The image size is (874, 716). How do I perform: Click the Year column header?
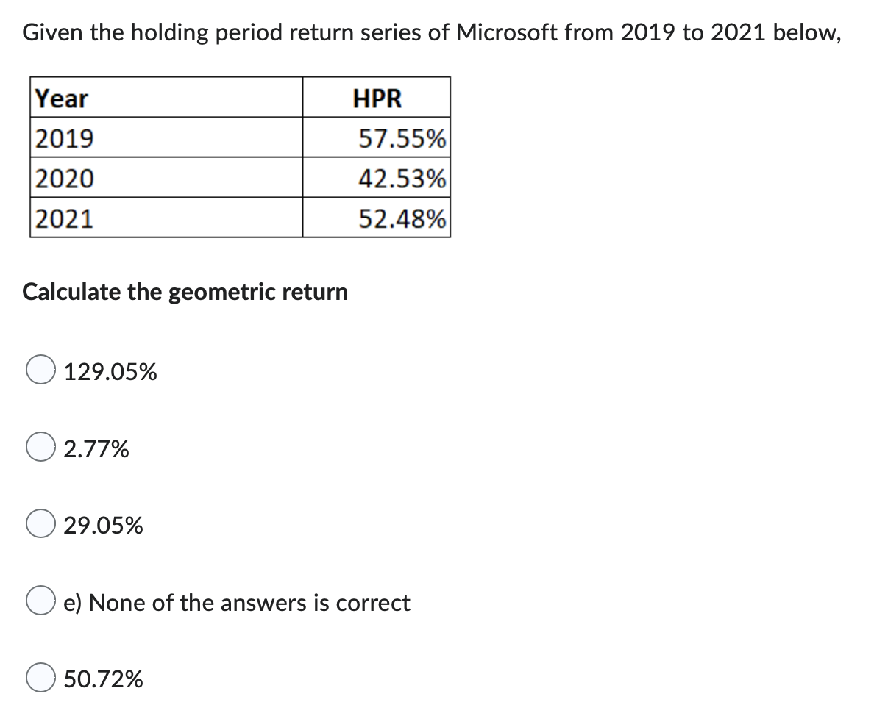[59, 99]
